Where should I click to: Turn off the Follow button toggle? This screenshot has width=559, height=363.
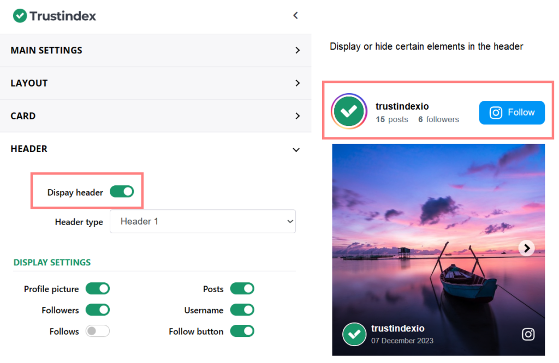coord(242,331)
